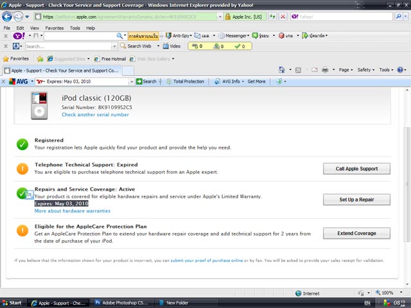Click the browser Forward arrow button
The height and width of the screenshot is (308, 411).
pyautogui.click(x=18, y=17)
